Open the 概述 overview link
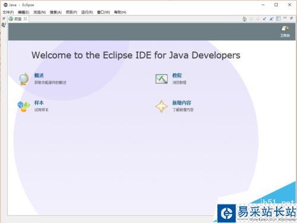 39,75
